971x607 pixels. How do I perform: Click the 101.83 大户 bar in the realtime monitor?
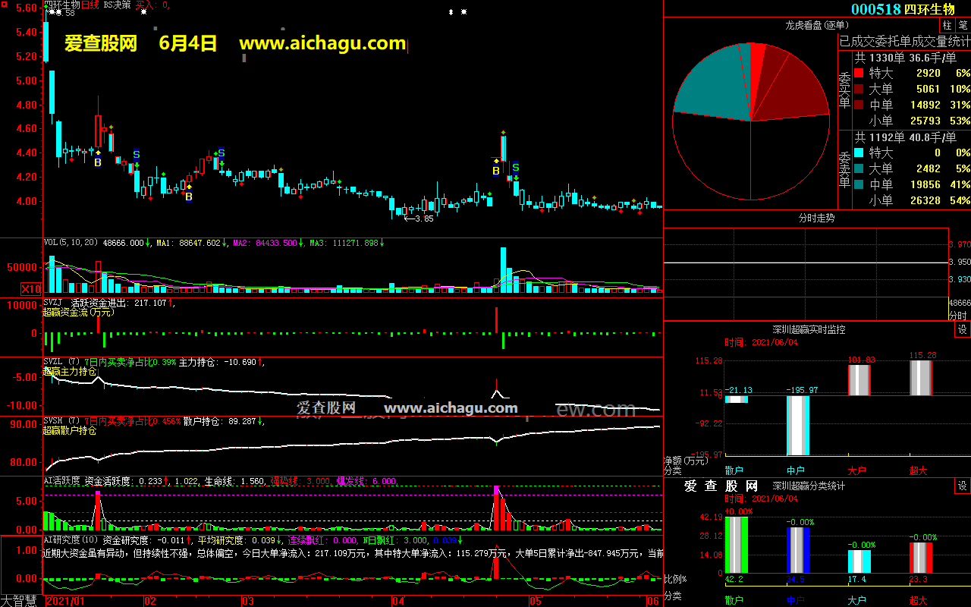point(859,380)
